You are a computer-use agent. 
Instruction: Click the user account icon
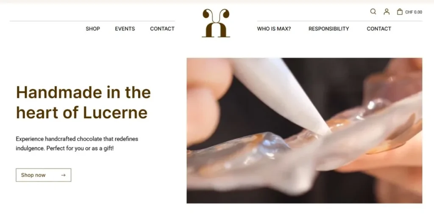pos(387,11)
